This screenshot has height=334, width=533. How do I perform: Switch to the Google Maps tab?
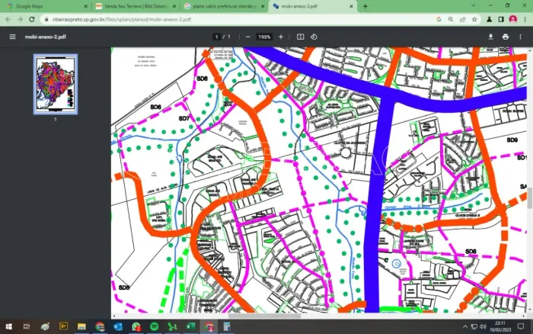pos(47,6)
